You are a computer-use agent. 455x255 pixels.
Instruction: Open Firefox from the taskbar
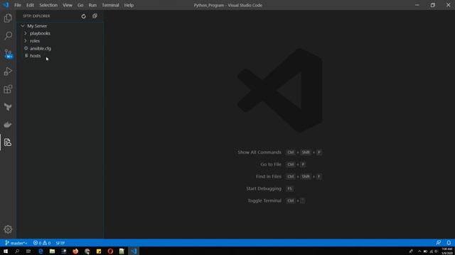coord(75,251)
